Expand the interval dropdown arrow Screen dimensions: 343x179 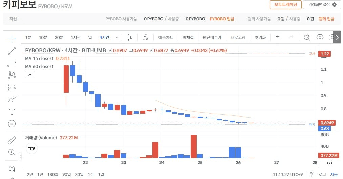[117, 37]
